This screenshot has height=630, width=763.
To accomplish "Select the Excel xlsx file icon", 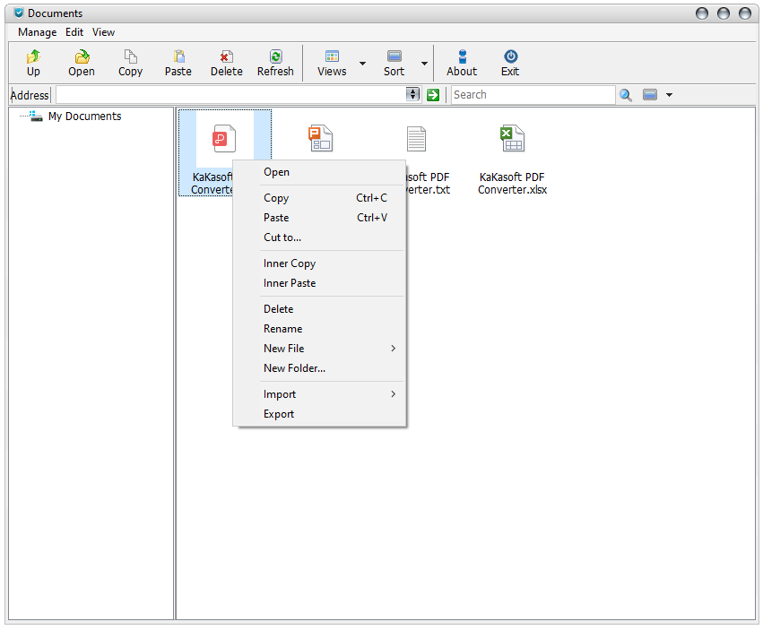I will [512, 139].
